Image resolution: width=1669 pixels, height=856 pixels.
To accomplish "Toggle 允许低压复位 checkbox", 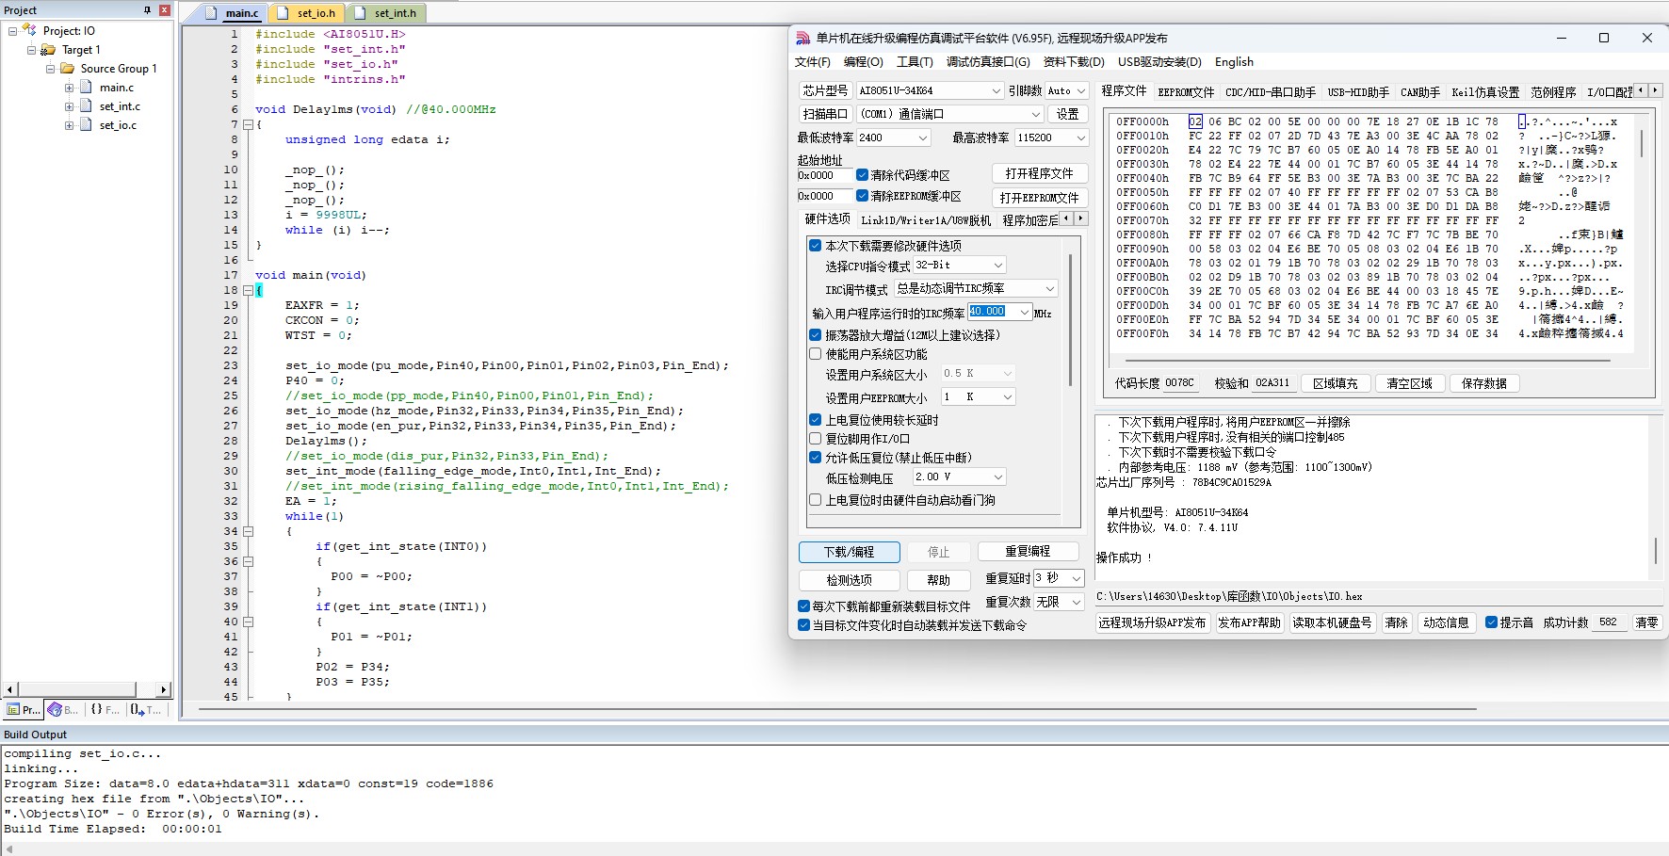I will 816,458.
